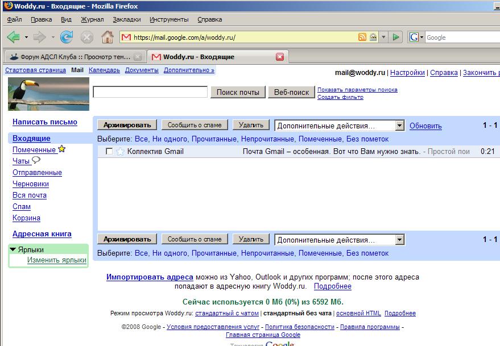Screen dimensions: 500x346
Task: Click Показать параметры поиска link
Action: pyautogui.click(x=357, y=90)
